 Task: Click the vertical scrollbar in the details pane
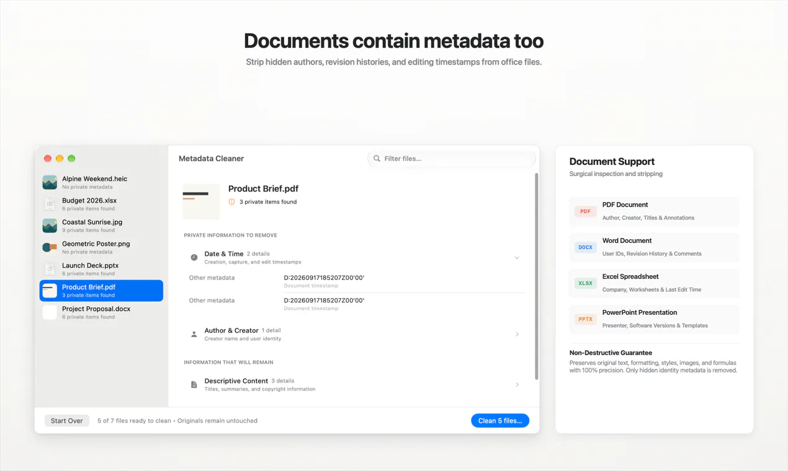pos(536,276)
